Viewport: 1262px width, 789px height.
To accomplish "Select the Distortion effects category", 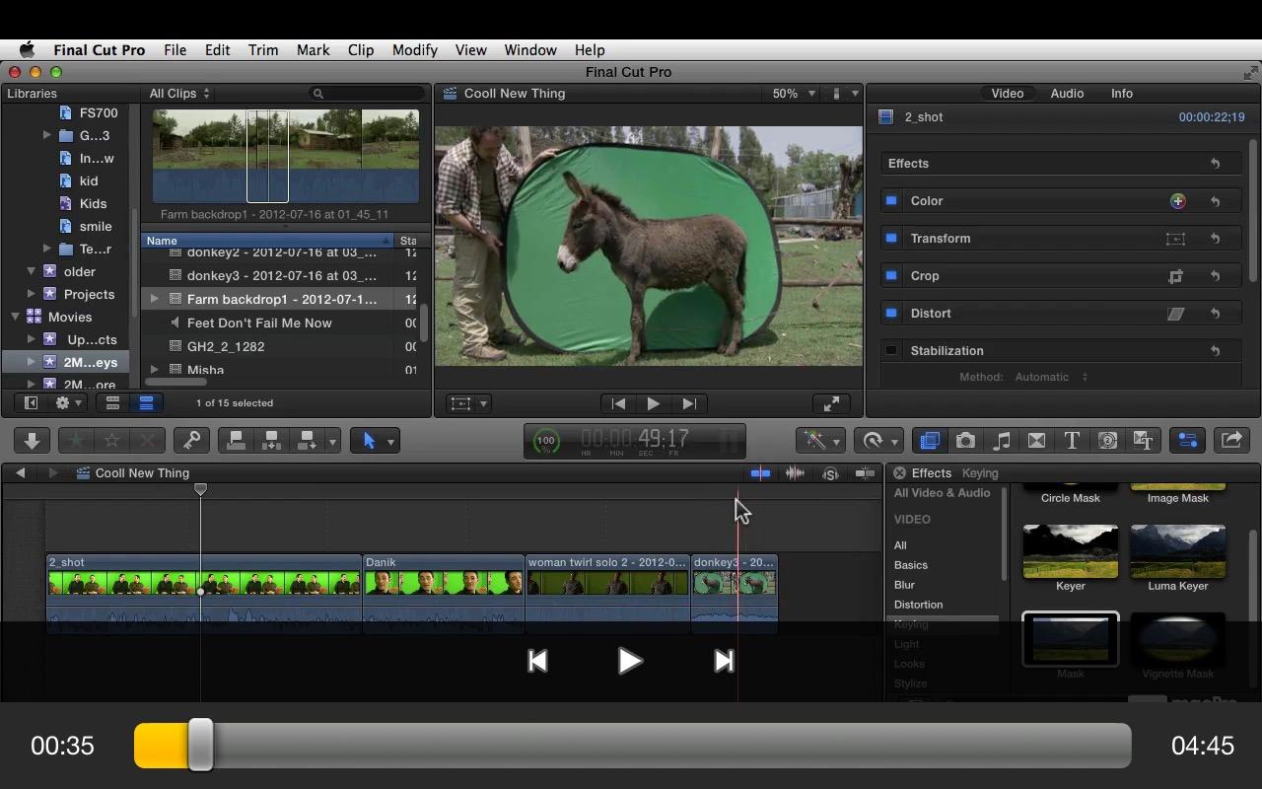I will coord(918,605).
